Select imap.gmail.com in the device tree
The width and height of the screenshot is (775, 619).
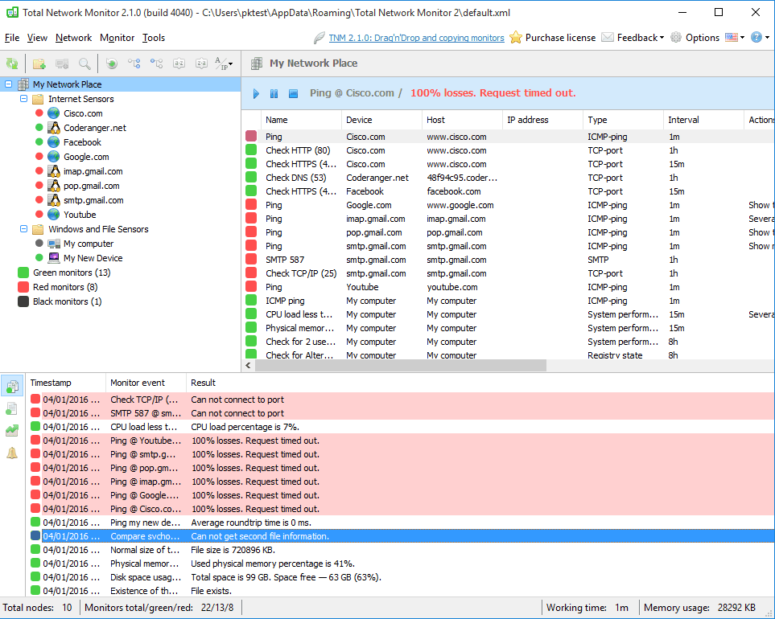click(93, 171)
